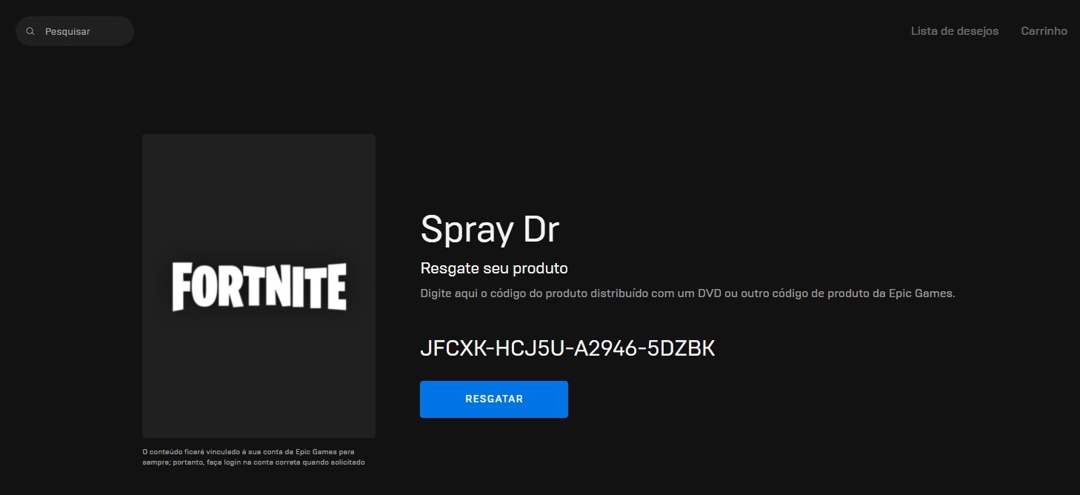
Task: Click the Lista de desejos link
Action: tap(954, 30)
